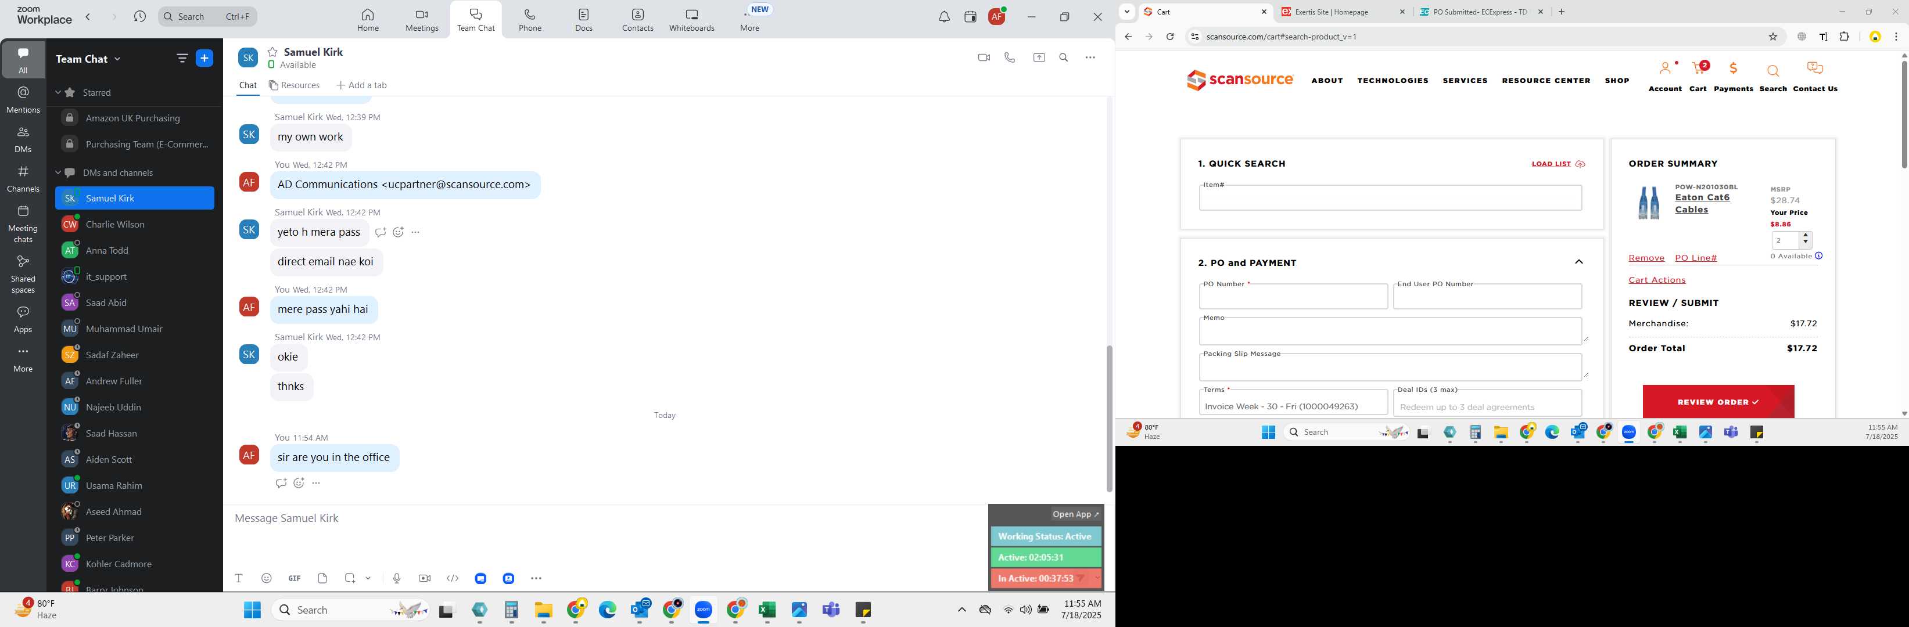This screenshot has width=1909, height=627.
Task: Record an audio message in composer
Action: tap(396, 578)
